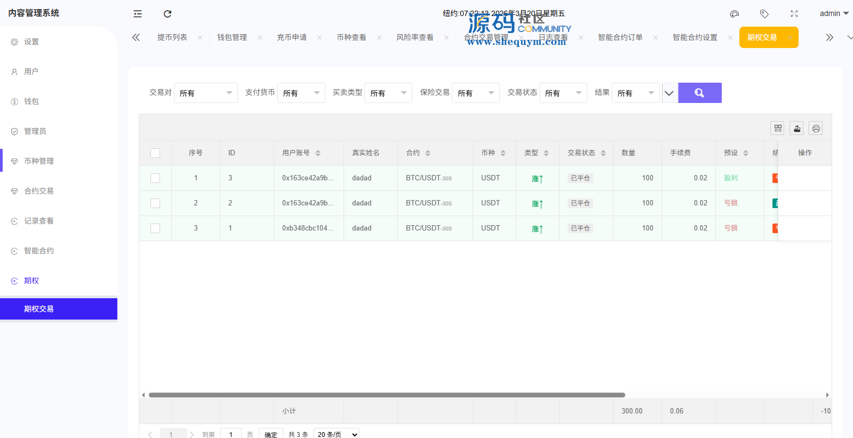853x438 pixels.
Task: Click the tag note icon in header
Action: [764, 14]
